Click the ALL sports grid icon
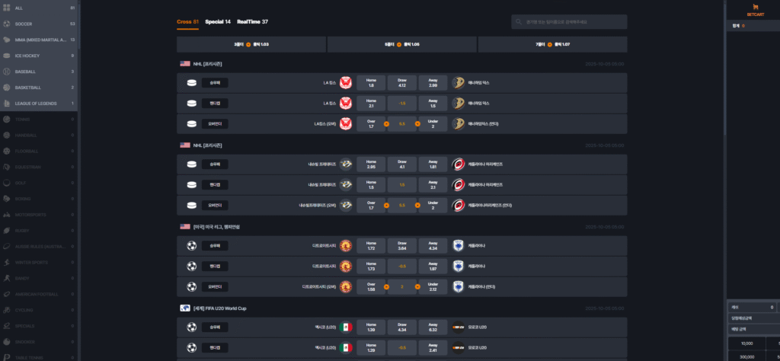780x361 pixels. (6, 8)
